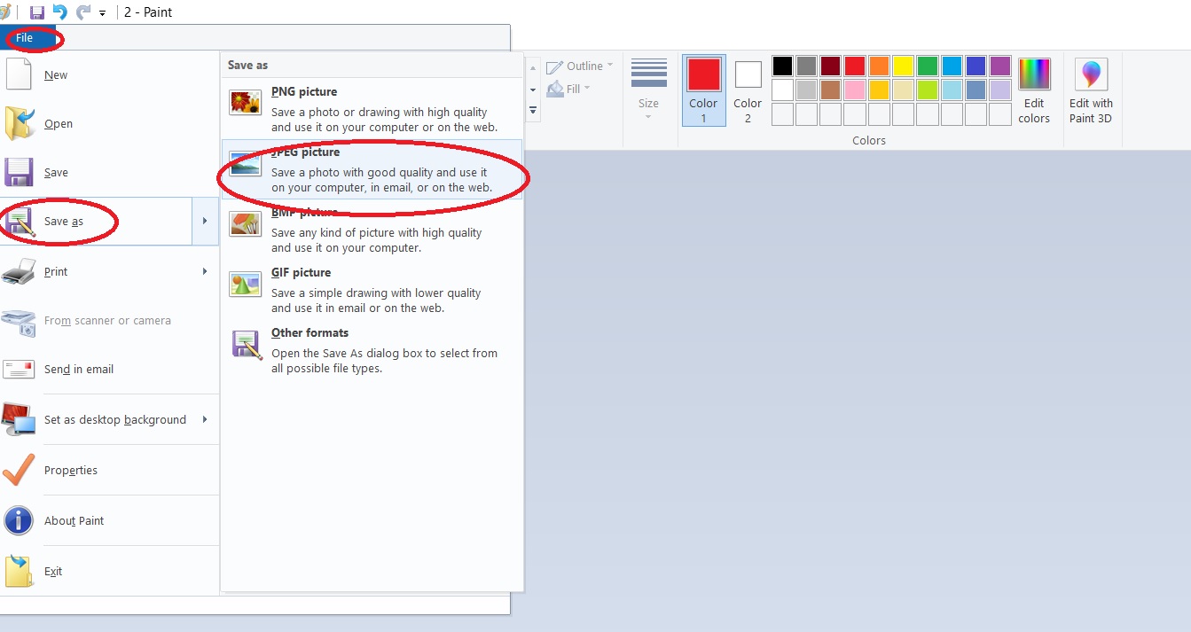This screenshot has width=1191, height=632.
Task: Select Color 1 button
Action: coord(703,90)
